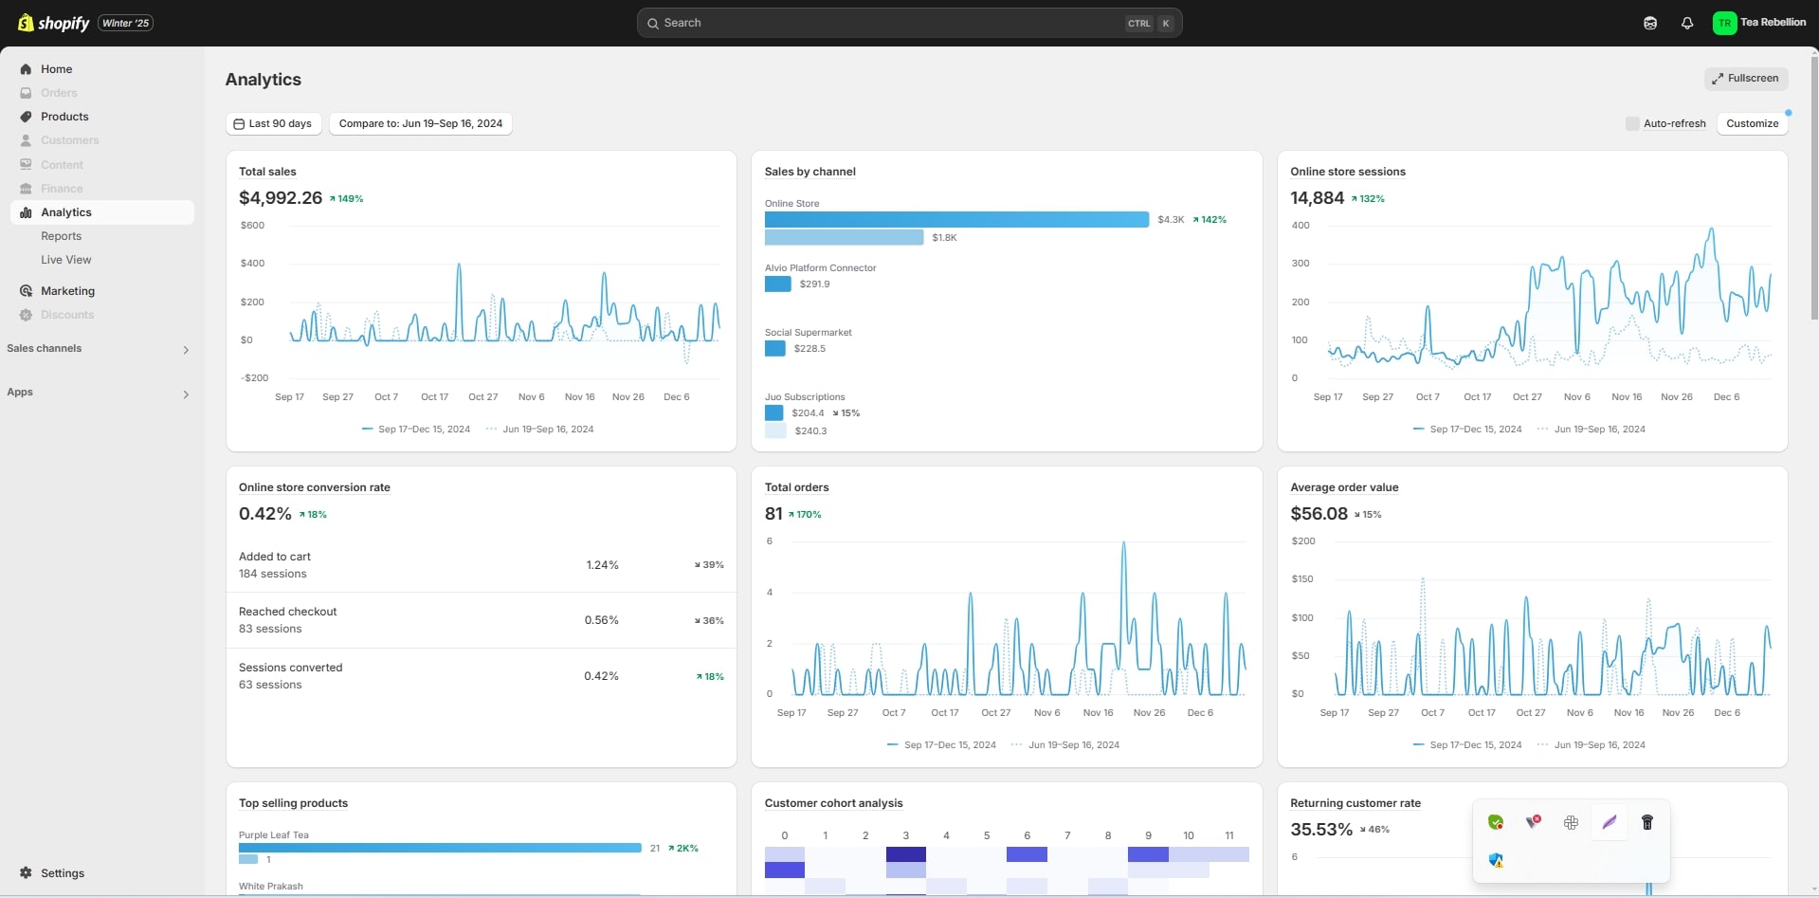Open the notifications bell
This screenshot has height=898, width=1819.
pyautogui.click(x=1687, y=23)
